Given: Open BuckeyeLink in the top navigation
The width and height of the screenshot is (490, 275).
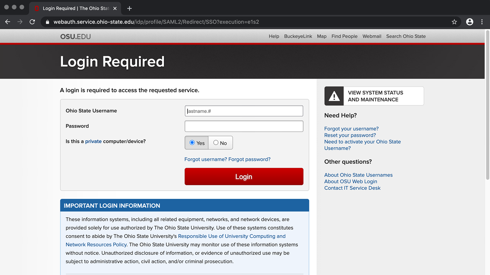Looking at the screenshot, I should pyautogui.click(x=298, y=36).
